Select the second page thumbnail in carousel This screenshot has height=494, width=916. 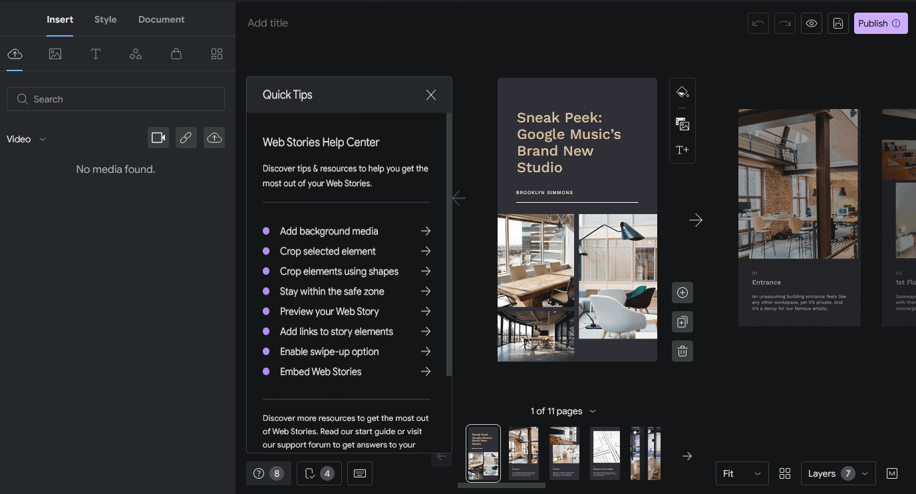(524, 453)
